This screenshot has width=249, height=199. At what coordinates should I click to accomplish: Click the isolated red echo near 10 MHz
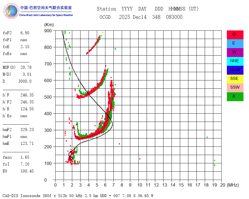(140, 159)
